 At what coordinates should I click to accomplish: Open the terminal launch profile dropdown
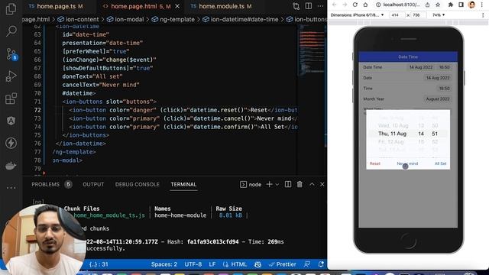click(277, 185)
